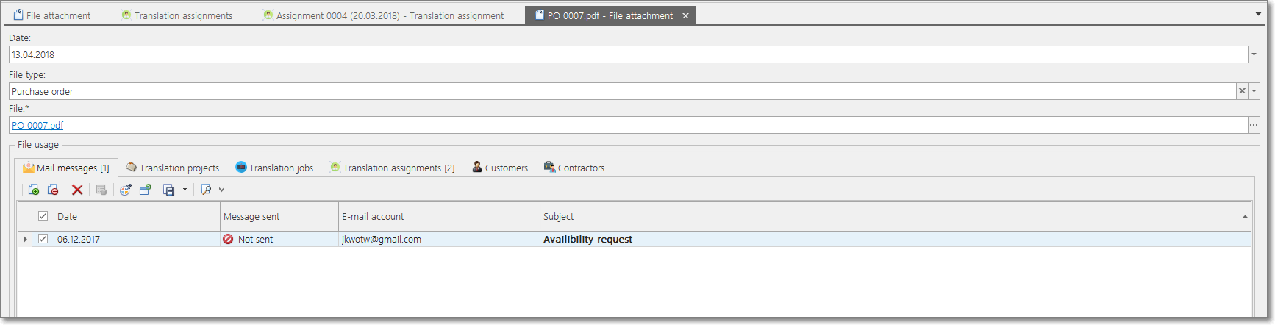Open the Translation assignments [2] usage tab

pos(393,168)
